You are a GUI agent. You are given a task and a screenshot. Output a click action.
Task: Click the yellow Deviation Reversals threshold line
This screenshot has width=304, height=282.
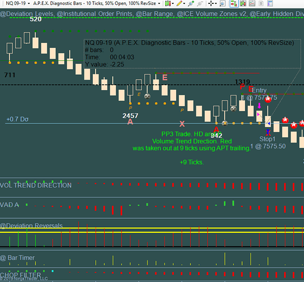pos(152,230)
